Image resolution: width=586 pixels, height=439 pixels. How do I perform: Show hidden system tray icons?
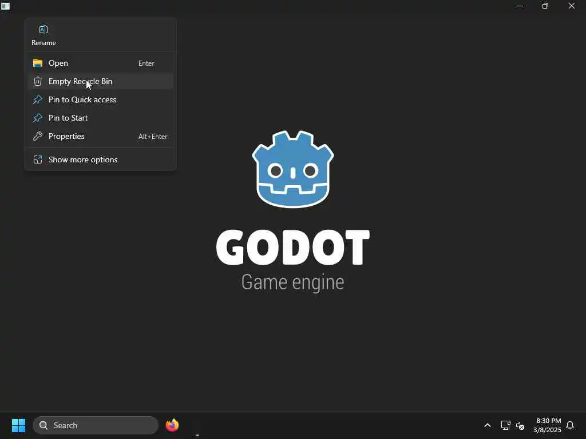point(488,425)
